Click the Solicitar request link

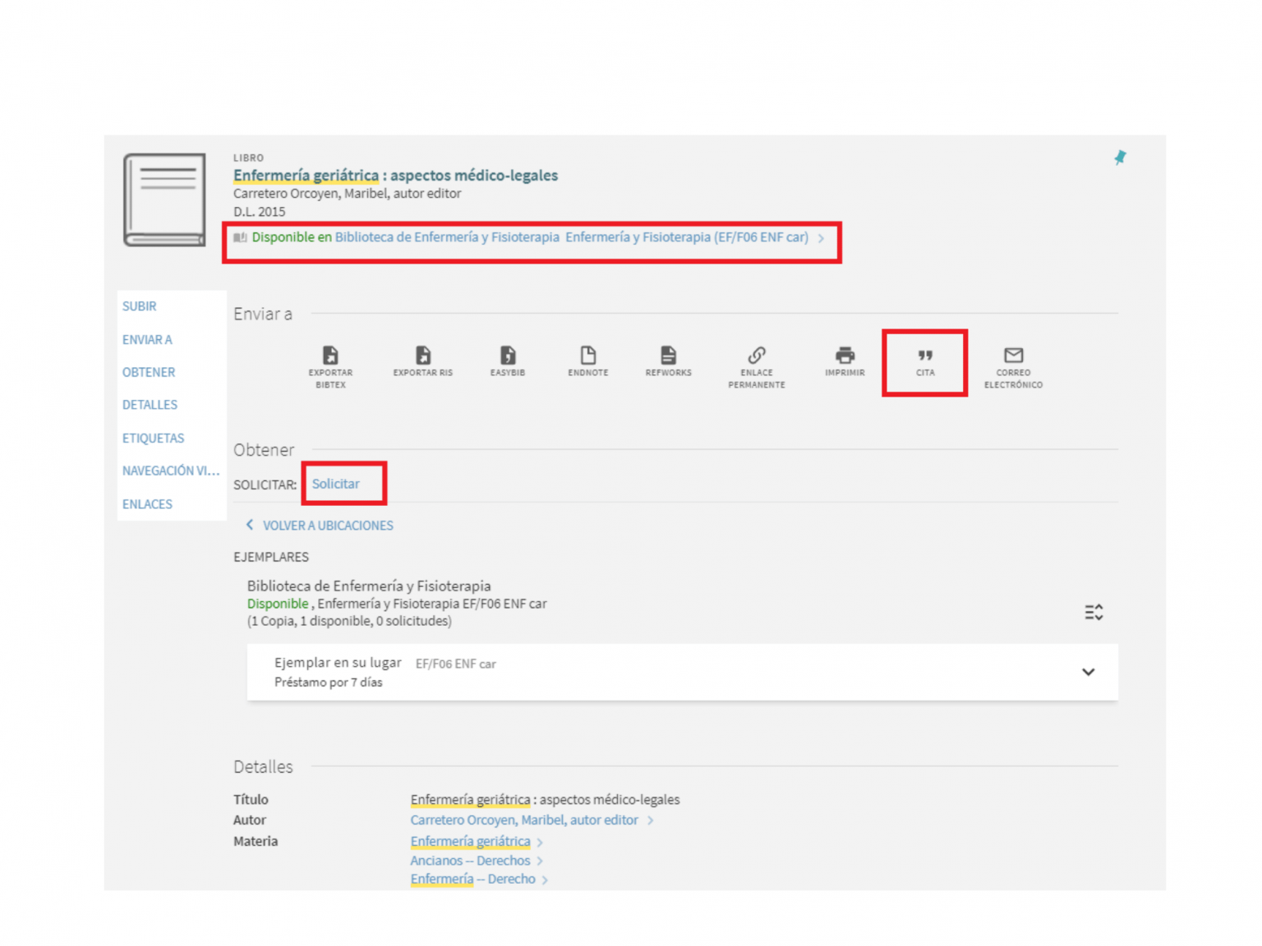coord(335,484)
